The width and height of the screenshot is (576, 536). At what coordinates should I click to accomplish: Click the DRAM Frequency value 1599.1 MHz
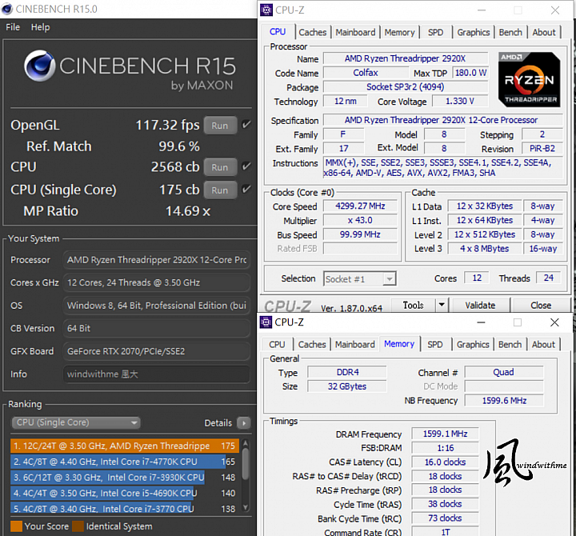coord(446,434)
